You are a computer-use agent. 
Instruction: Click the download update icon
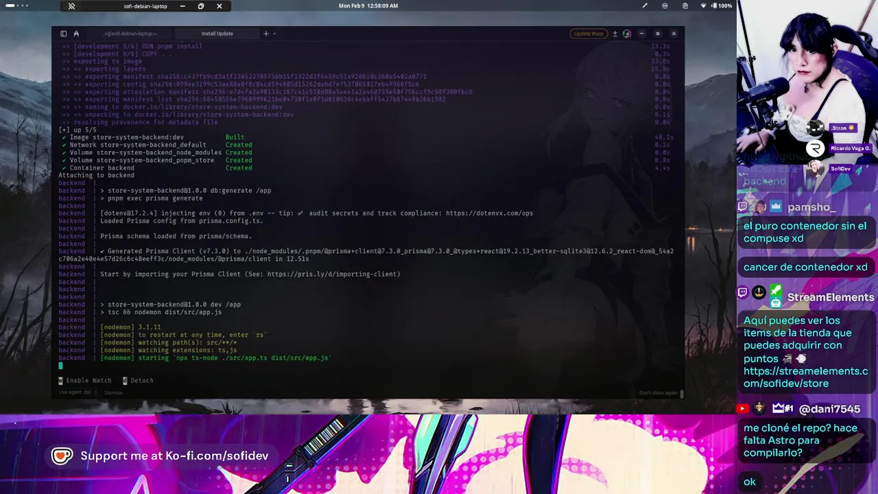click(x=615, y=34)
